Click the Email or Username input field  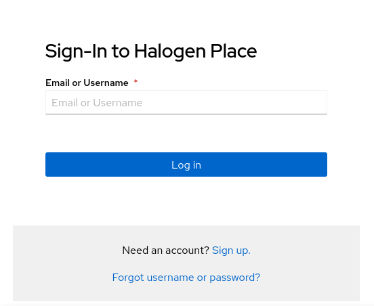coord(186,102)
